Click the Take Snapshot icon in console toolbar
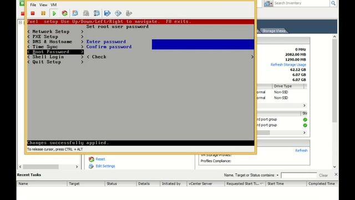 tap(75, 13)
